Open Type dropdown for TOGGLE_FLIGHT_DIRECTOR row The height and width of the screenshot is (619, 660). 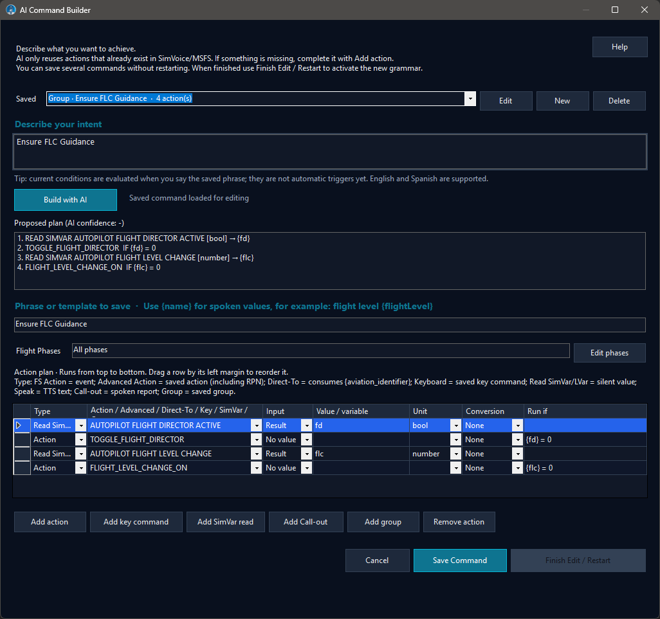[80, 440]
